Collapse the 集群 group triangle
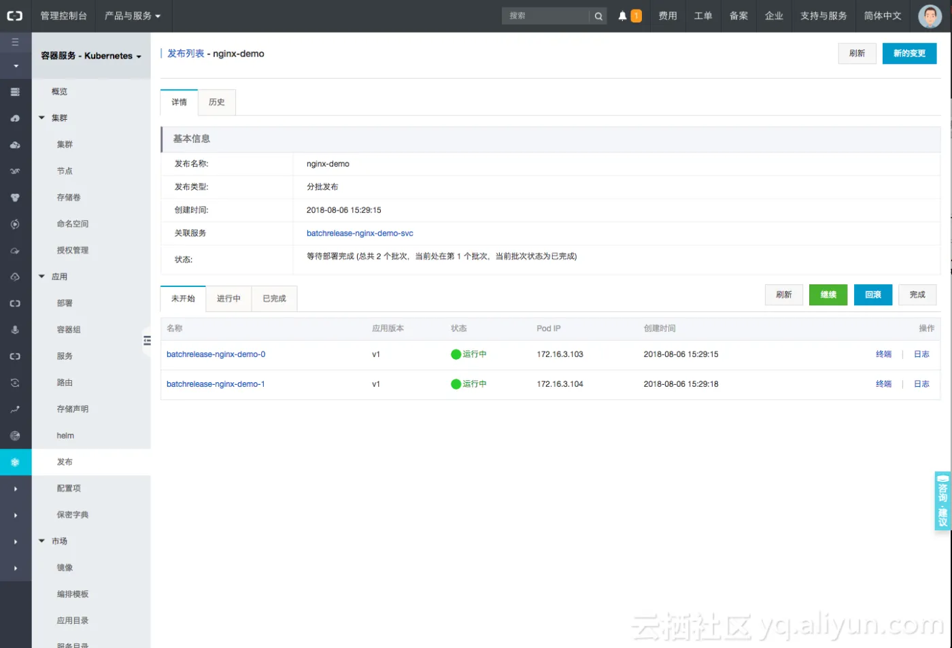 tap(41, 118)
